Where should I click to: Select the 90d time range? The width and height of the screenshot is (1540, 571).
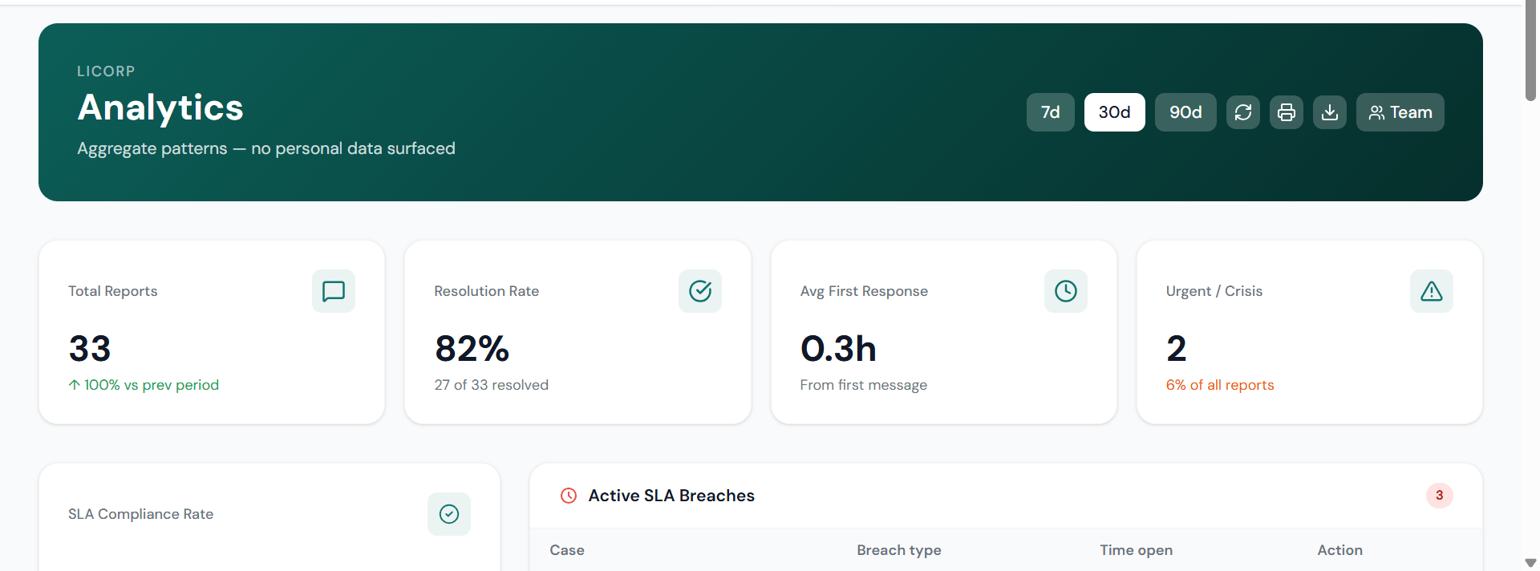coord(1185,112)
